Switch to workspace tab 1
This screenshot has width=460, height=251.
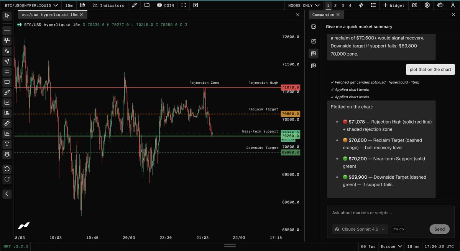click(x=328, y=5)
